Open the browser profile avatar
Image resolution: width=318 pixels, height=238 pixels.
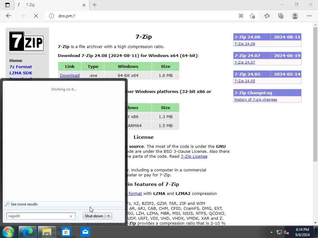pos(295,16)
